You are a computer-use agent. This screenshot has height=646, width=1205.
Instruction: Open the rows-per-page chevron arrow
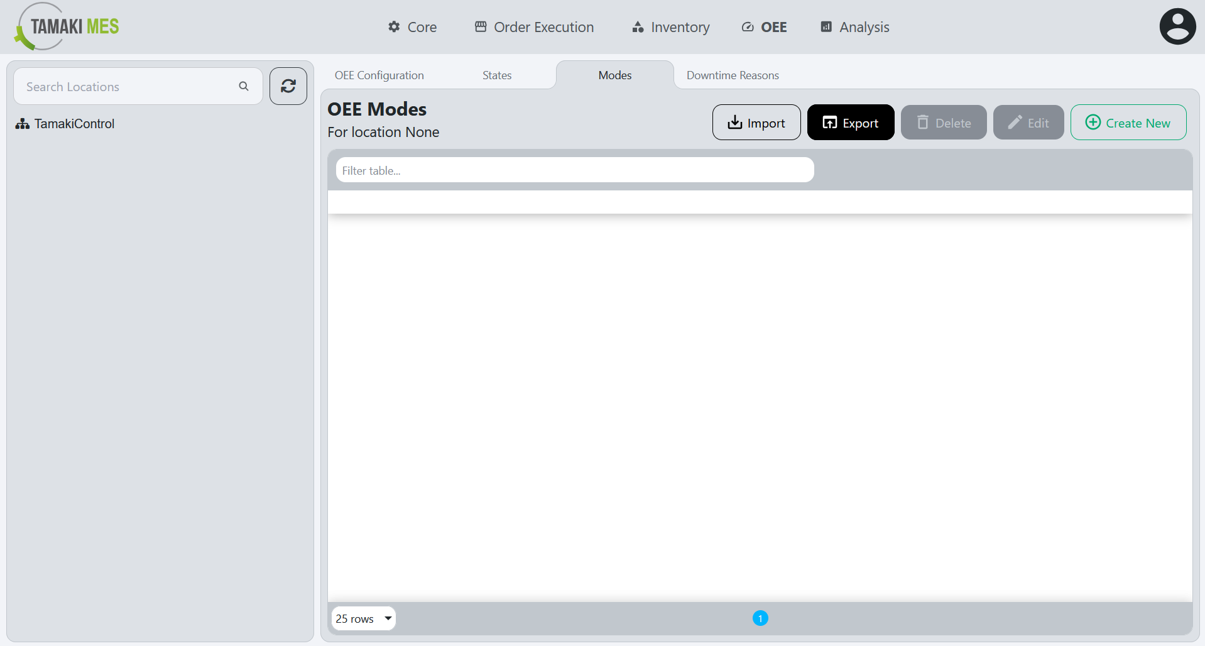click(386, 618)
